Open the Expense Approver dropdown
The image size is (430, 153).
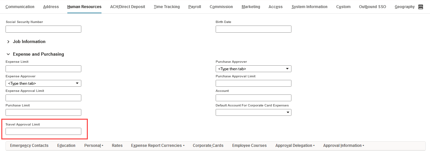(x=77, y=83)
